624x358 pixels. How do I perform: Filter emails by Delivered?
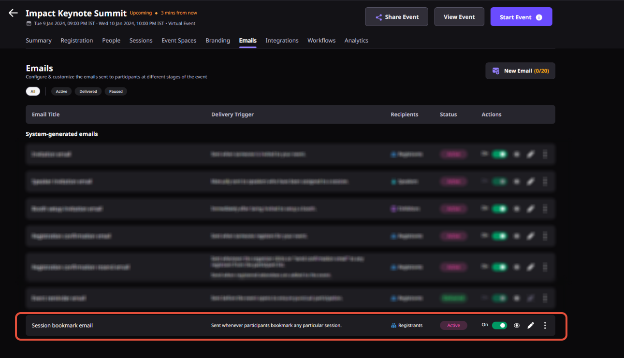(x=88, y=91)
